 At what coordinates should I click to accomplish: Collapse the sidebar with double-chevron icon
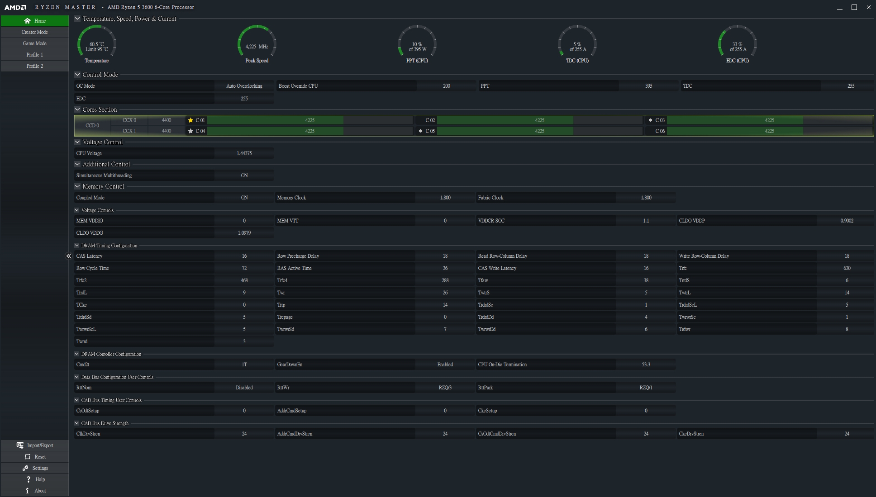coord(69,256)
